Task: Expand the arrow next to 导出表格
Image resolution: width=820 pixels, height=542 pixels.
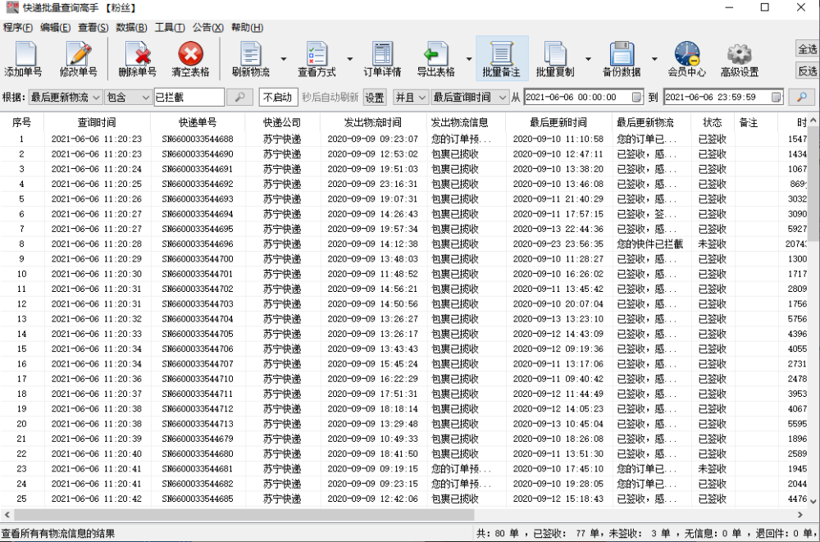Action: coord(468,58)
